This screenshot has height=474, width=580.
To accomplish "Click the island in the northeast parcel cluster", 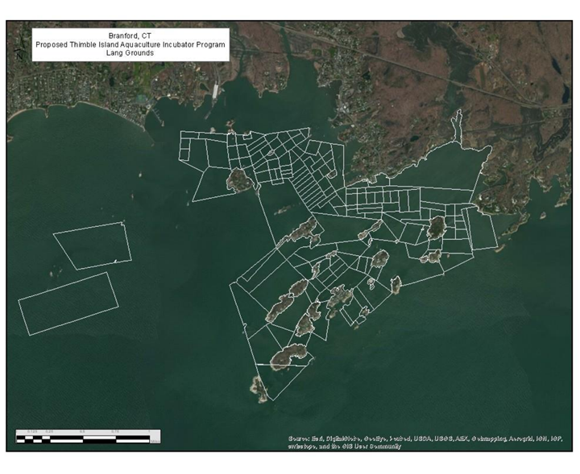I will [x=436, y=227].
